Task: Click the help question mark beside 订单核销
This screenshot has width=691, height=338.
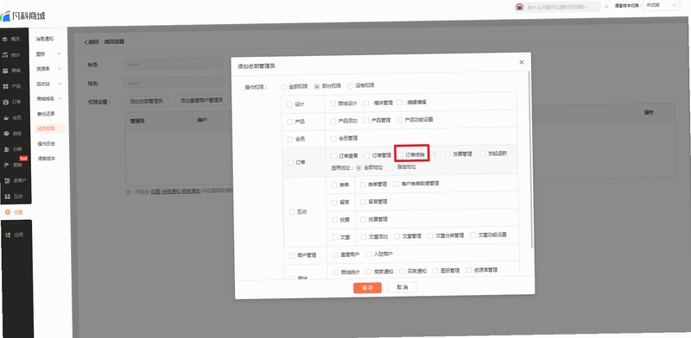Action: (434, 154)
